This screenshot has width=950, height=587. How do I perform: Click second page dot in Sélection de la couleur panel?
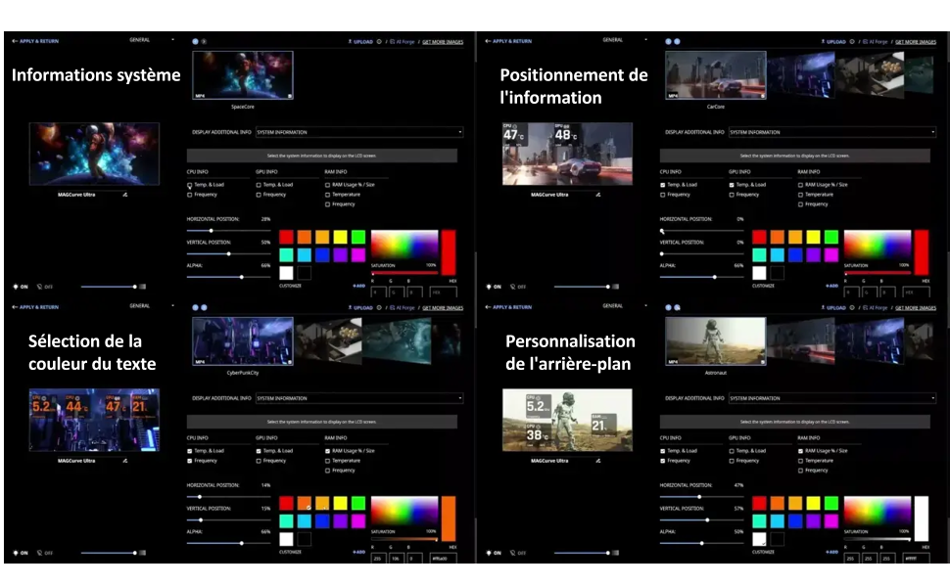click(x=204, y=308)
